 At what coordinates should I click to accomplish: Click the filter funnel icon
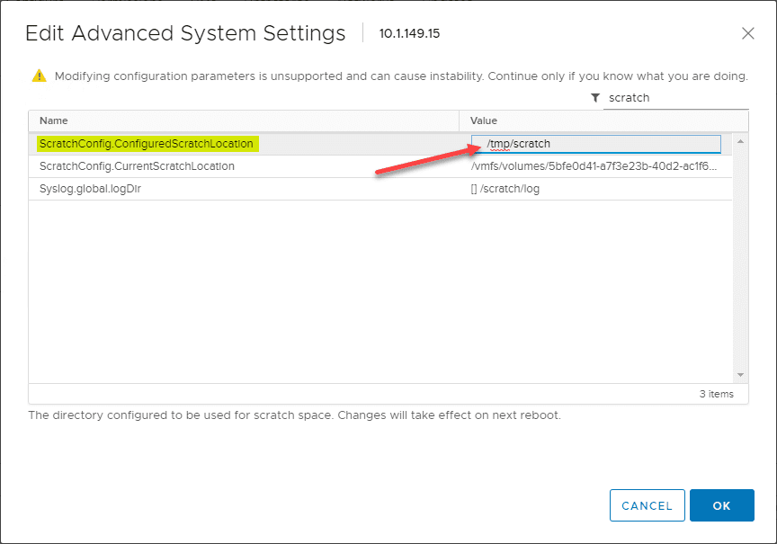click(595, 98)
